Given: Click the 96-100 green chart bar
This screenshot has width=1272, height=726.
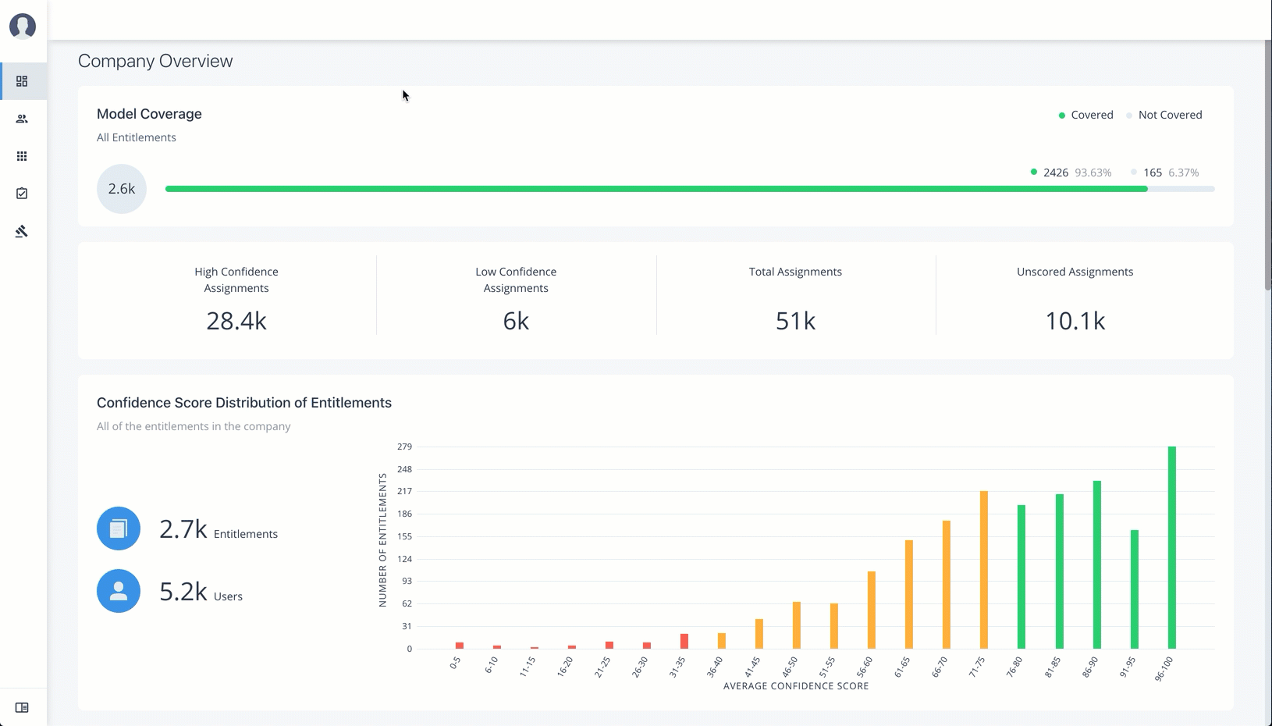Looking at the screenshot, I should click(1171, 546).
